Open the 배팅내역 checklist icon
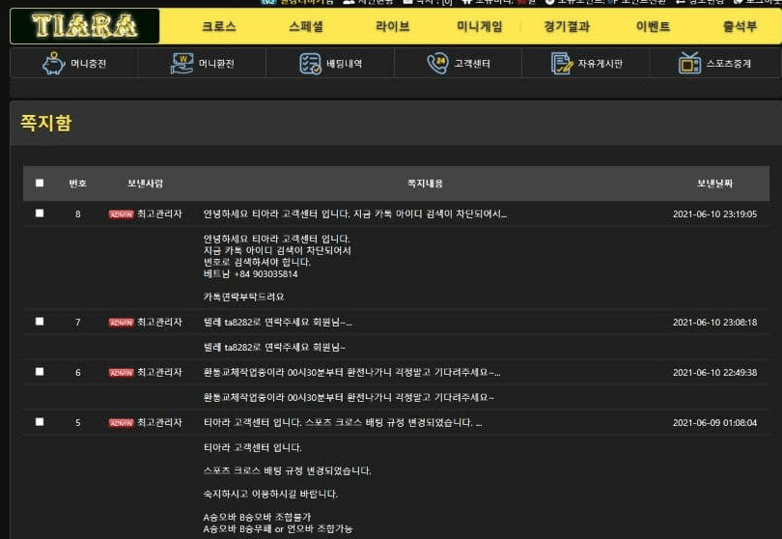Image resolution: width=782 pixels, height=539 pixels. click(x=310, y=64)
